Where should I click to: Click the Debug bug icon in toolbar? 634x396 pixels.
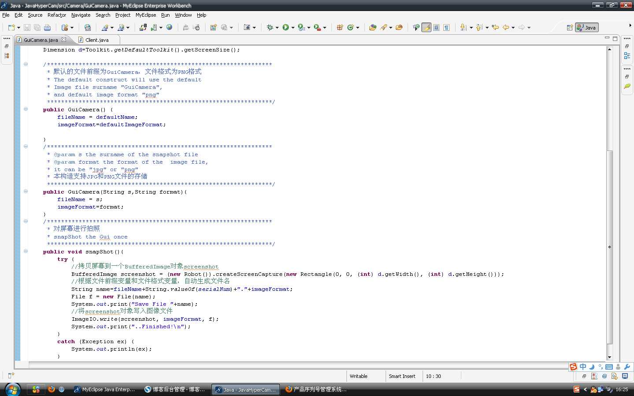click(270, 27)
